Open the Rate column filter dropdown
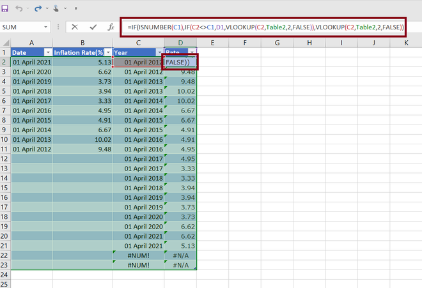The height and width of the screenshot is (288, 422). tap(192, 52)
